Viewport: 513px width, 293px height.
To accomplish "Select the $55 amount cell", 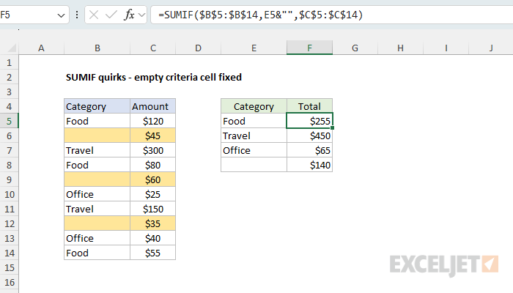I will [x=152, y=253].
